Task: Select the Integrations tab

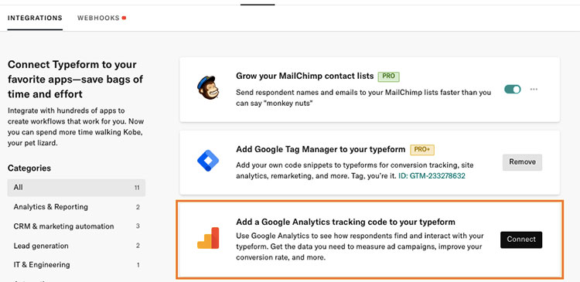Action: (35, 18)
